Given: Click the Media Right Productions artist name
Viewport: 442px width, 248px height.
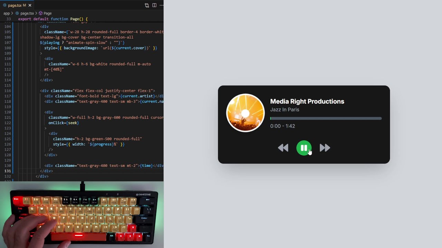Looking at the screenshot, I should (x=307, y=101).
